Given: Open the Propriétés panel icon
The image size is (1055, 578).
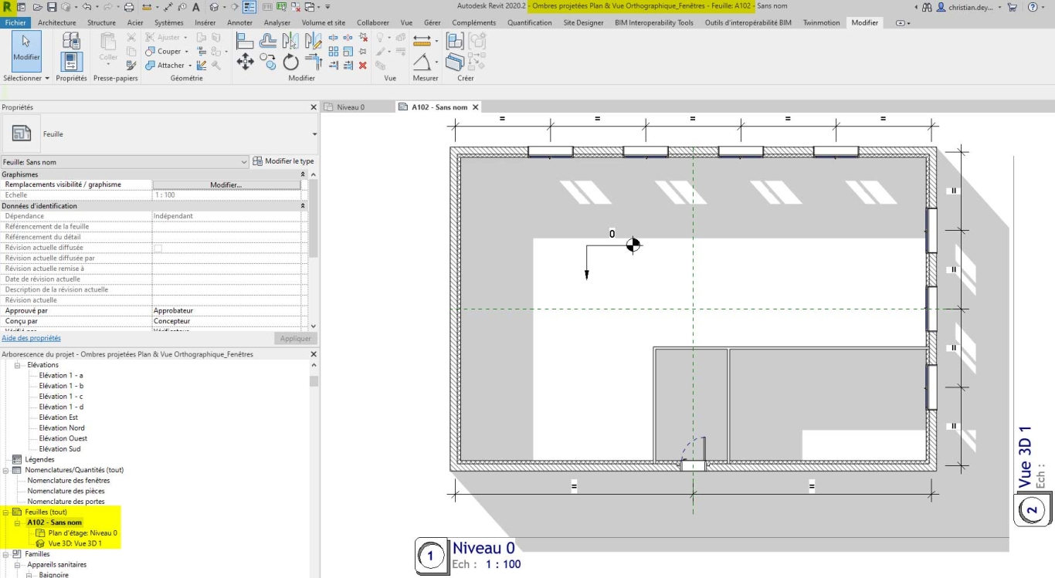Looking at the screenshot, I should (71, 62).
